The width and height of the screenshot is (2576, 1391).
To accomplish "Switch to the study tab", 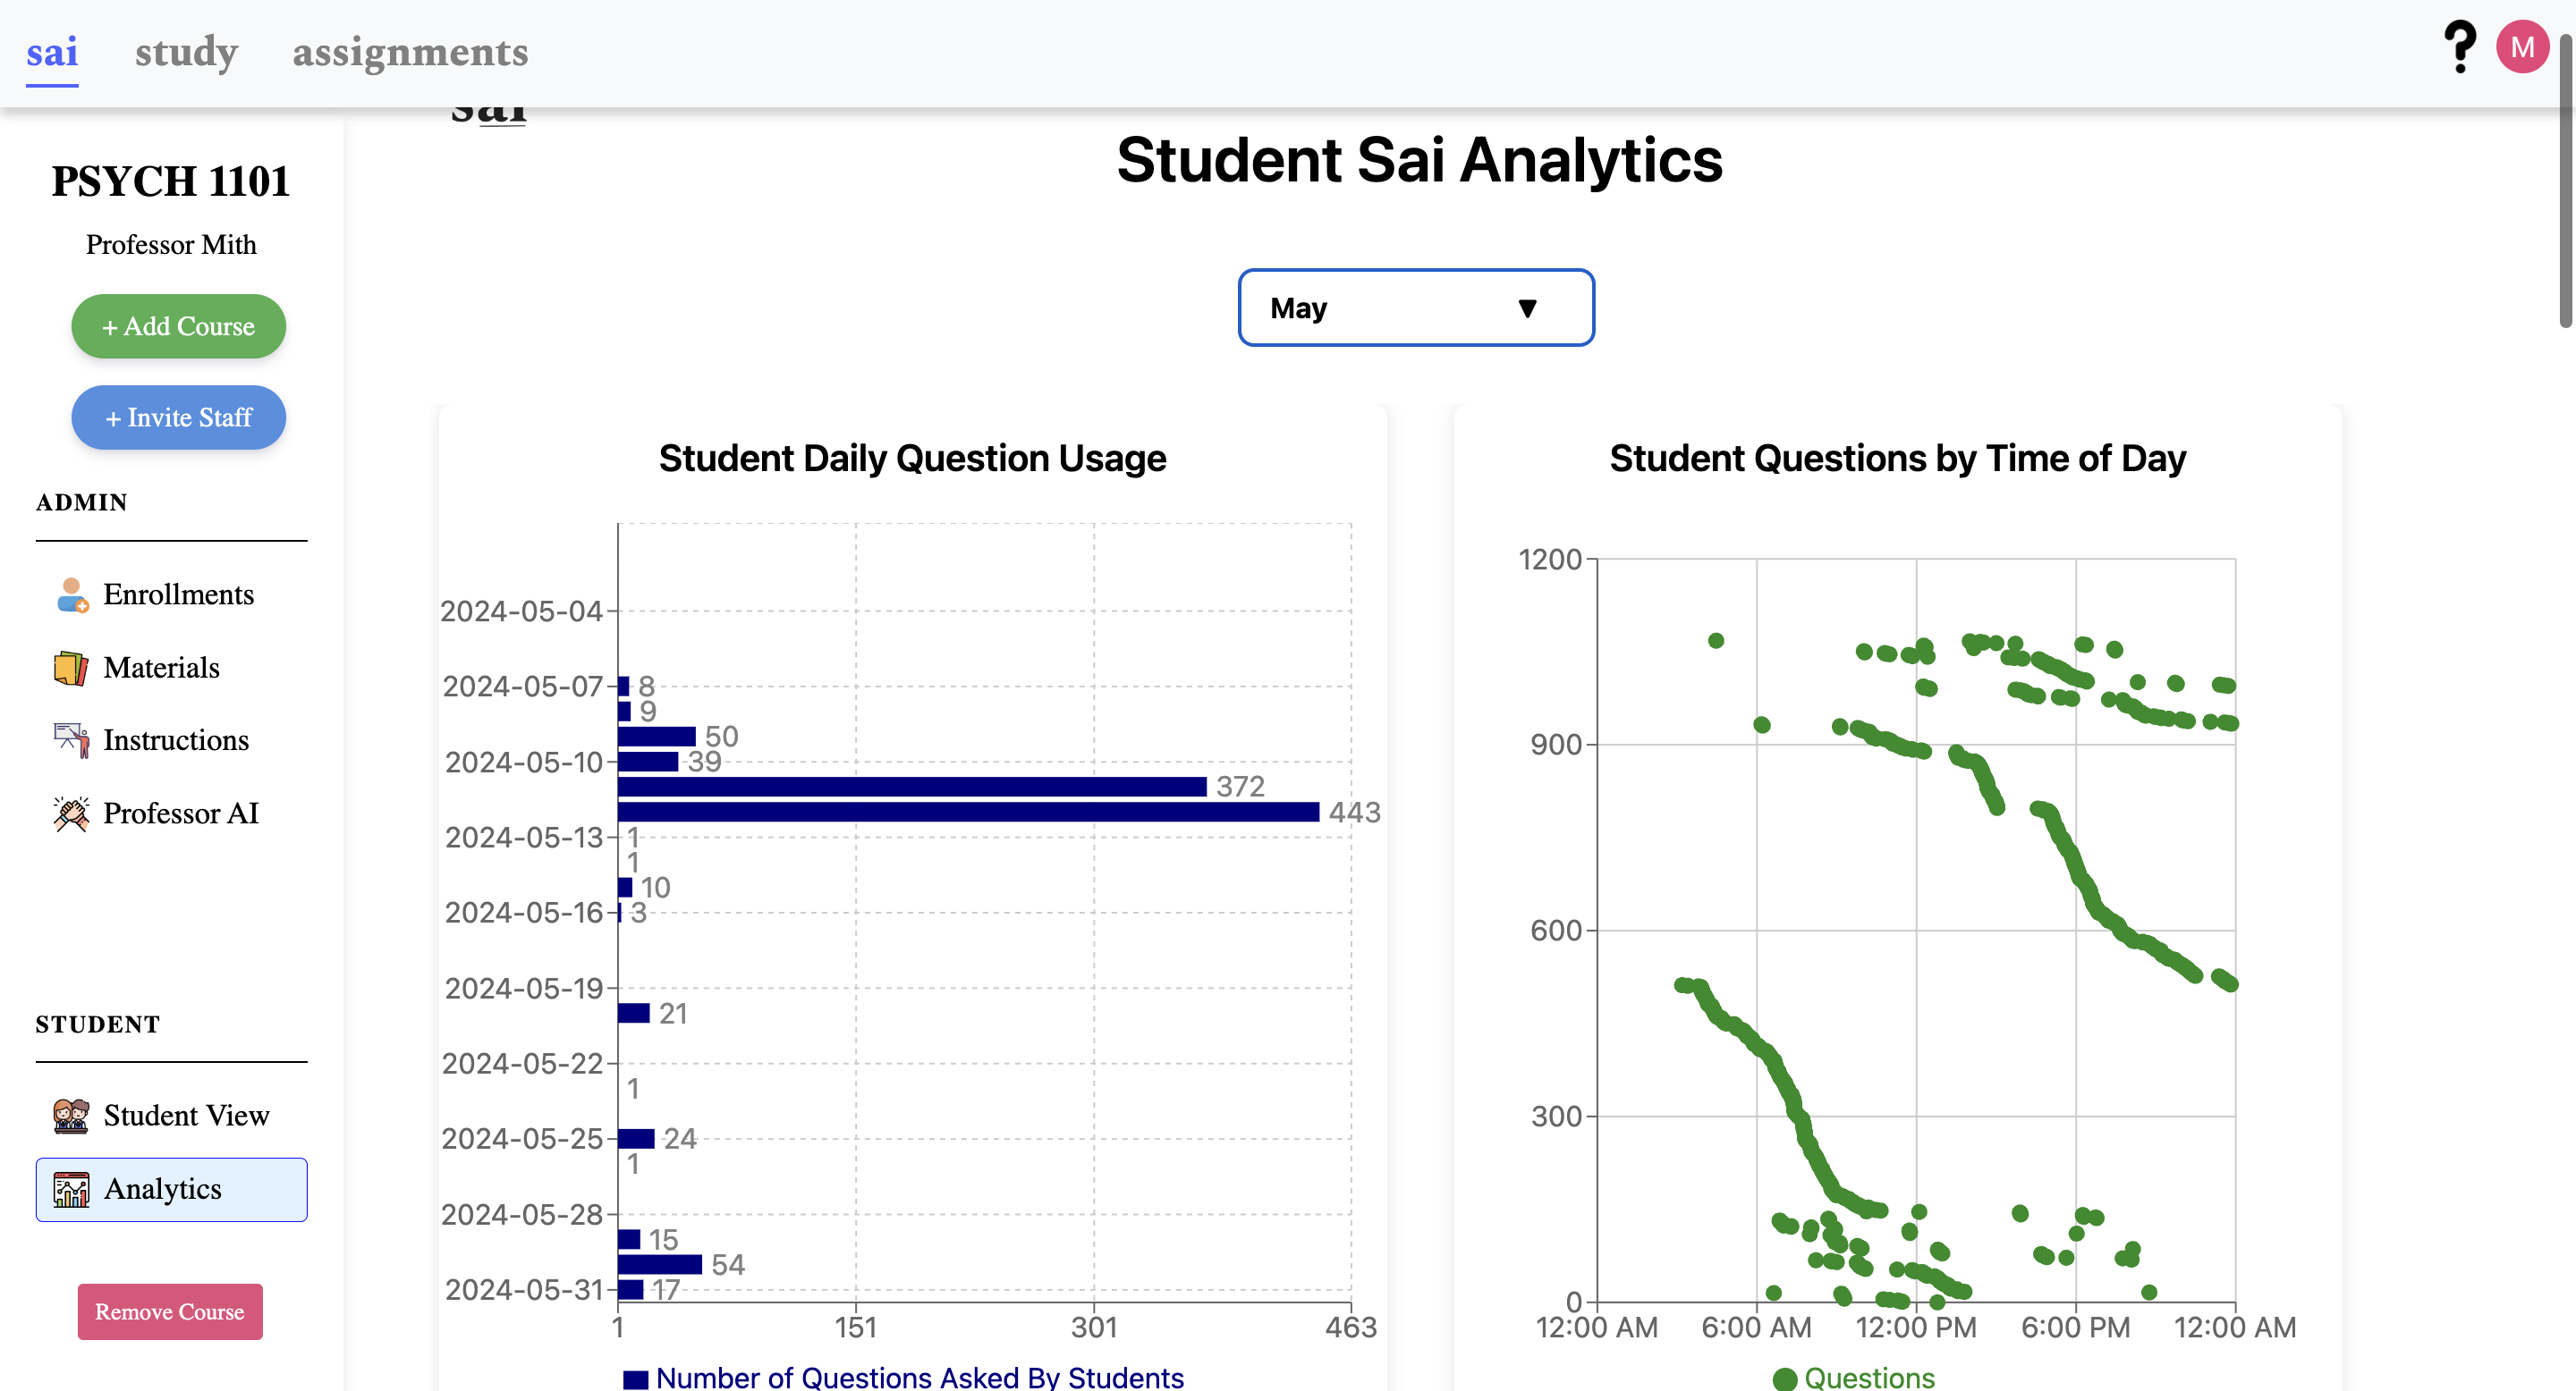I will [186, 52].
